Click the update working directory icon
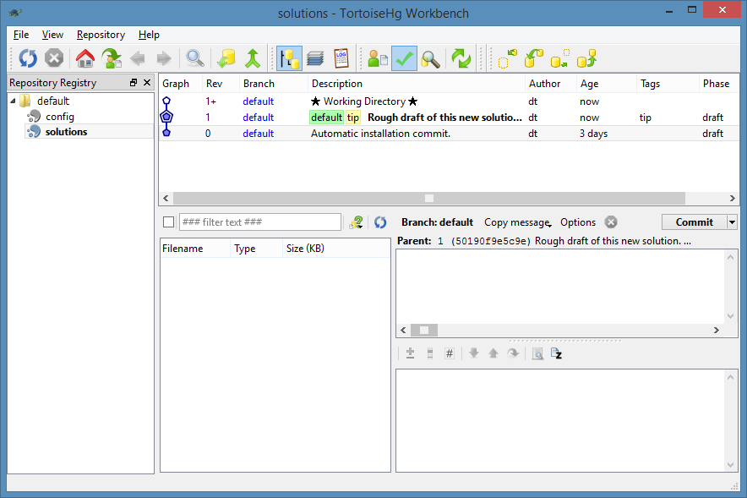 [226, 58]
